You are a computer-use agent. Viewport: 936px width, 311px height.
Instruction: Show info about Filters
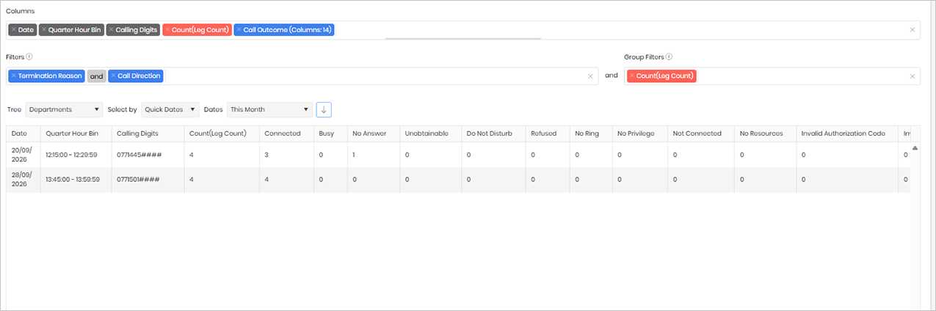[29, 56]
